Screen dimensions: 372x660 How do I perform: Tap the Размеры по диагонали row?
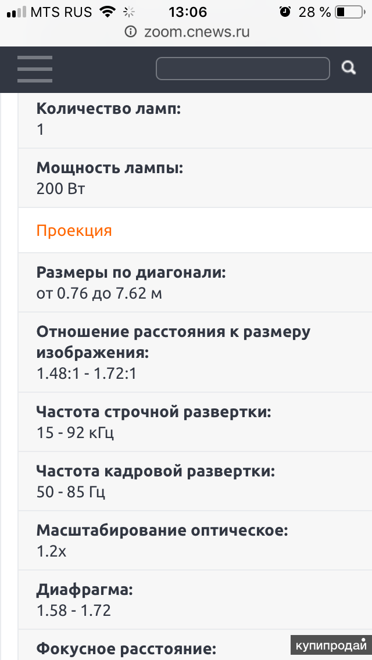[x=195, y=282]
